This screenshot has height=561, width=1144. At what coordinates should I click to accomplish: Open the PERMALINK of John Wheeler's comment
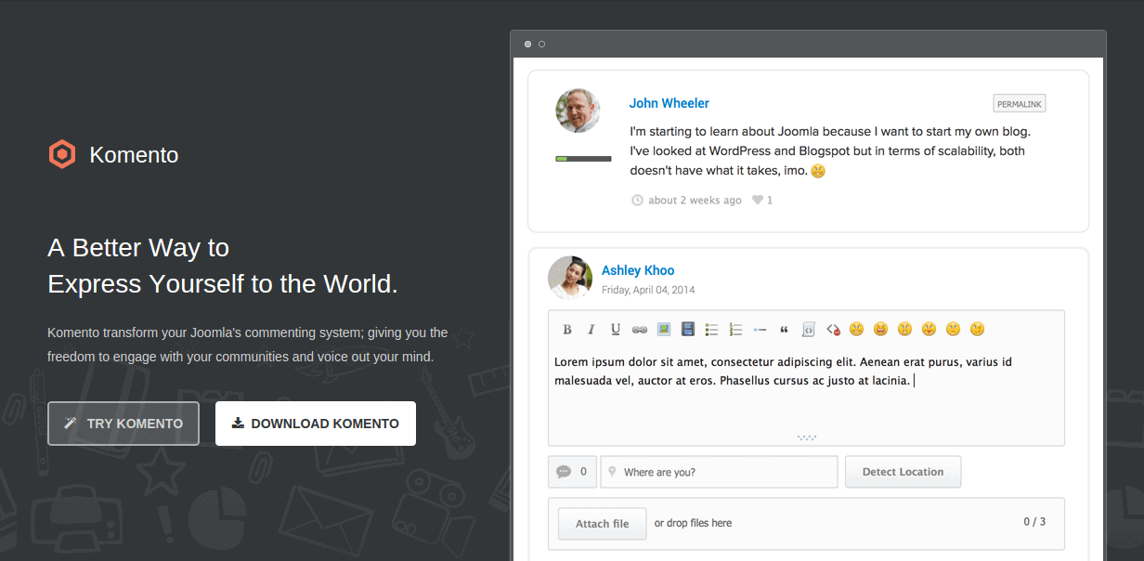pos(1019,103)
